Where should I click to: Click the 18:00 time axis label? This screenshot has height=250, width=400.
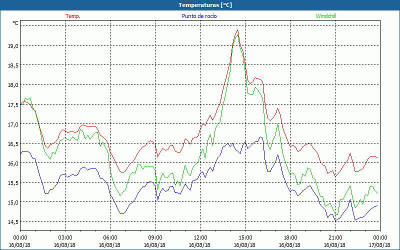tap(290, 238)
